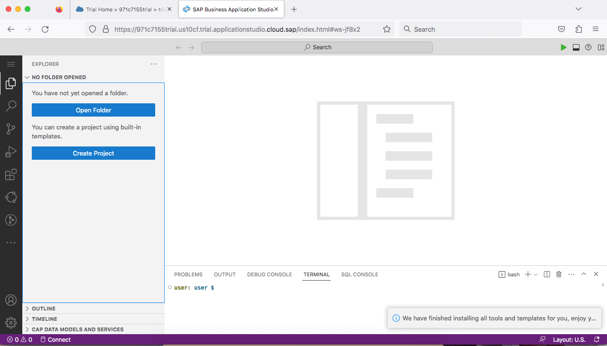Image resolution: width=607 pixels, height=346 pixels.
Task: Switch to the SQL CONSOLE tab
Action: (360, 274)
